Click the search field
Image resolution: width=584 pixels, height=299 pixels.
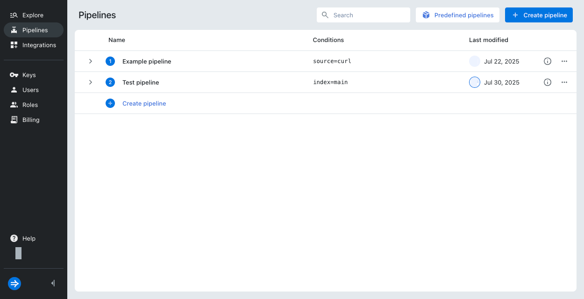click(363, 15)
